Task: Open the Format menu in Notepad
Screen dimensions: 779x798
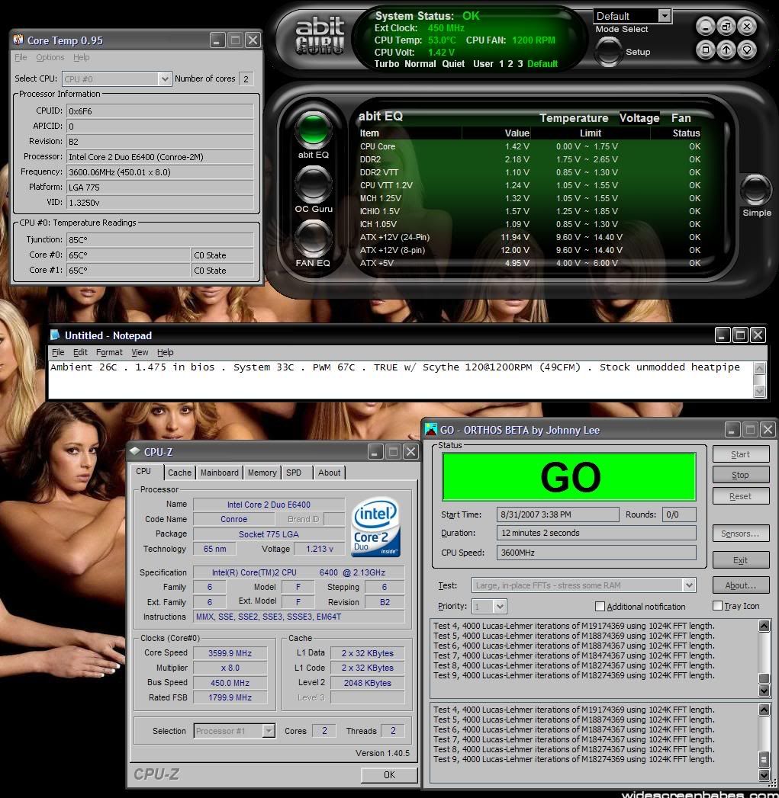Action: point(109,352)
